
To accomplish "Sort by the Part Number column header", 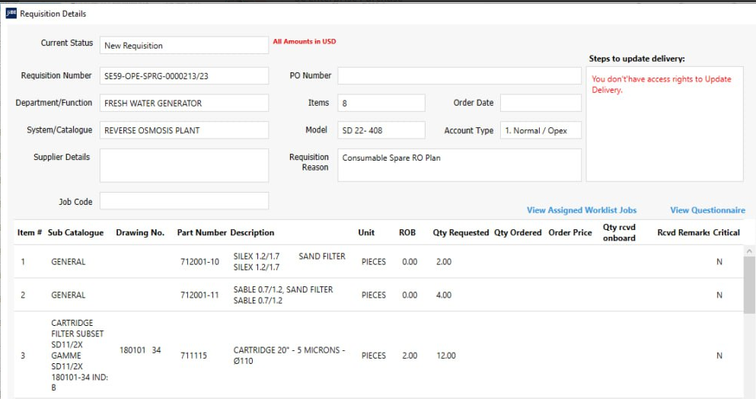I will pos(202,233).
